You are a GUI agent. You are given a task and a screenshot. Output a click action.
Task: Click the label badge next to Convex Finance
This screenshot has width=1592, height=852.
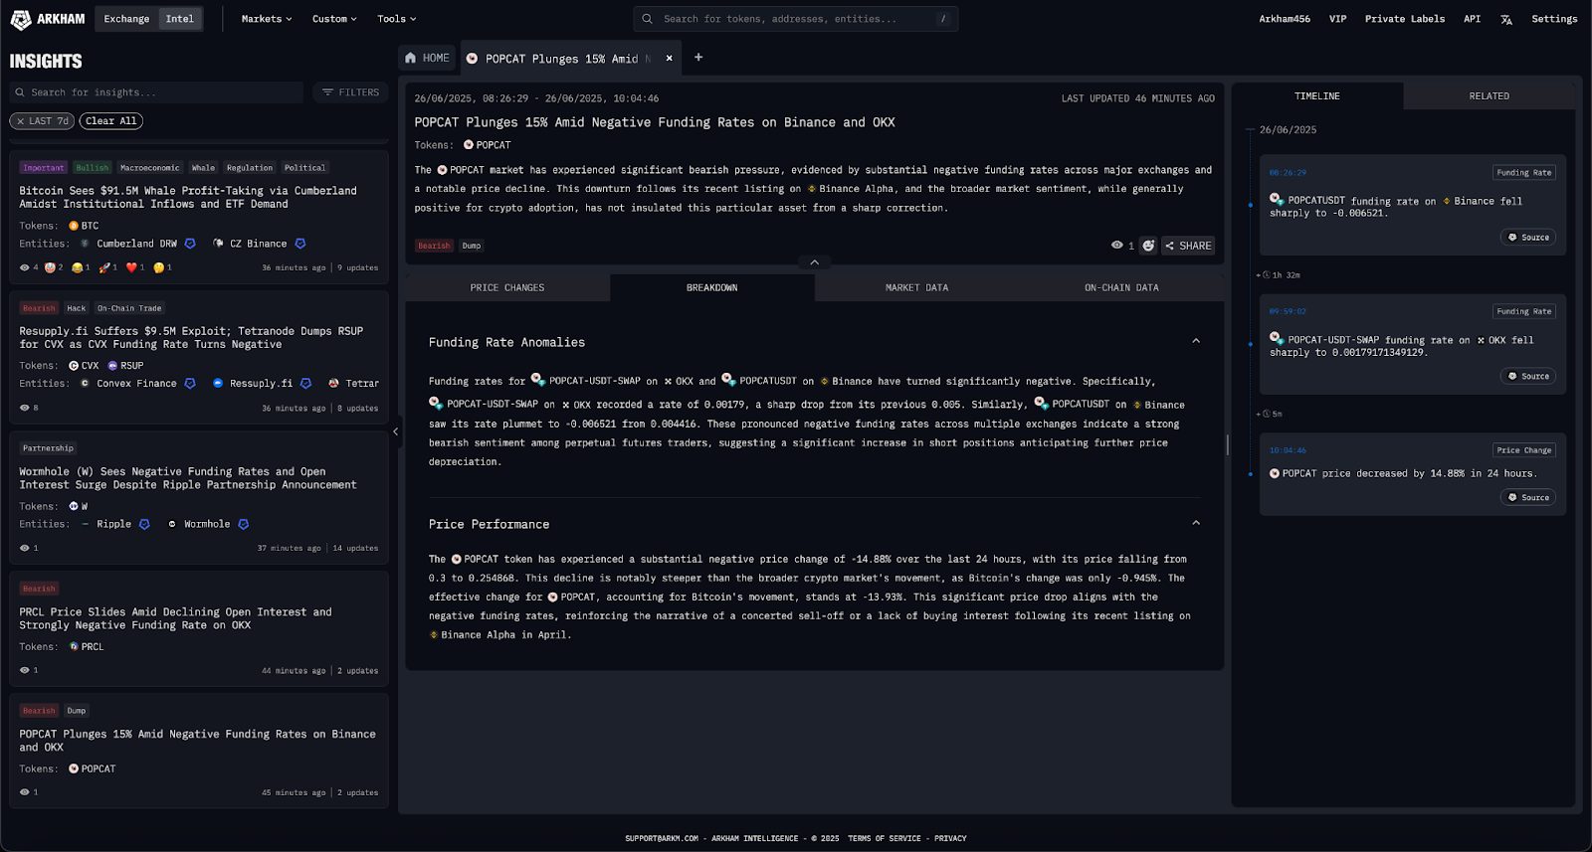(x=190, y=384)
